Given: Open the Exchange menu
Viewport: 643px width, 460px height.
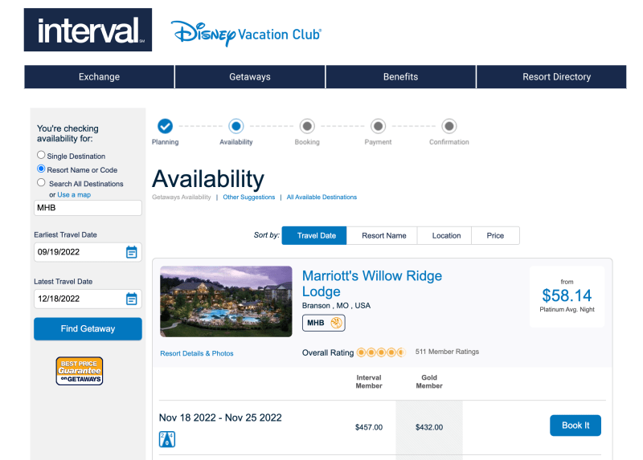Looking at the screenshot, I should [x=99, y=76].
